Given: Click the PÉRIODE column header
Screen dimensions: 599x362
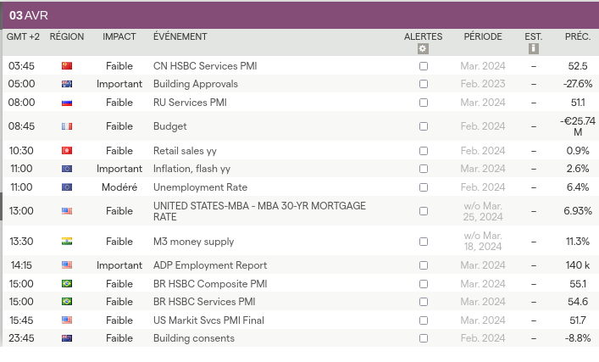Looking at the screenshot, I should [482, 37].
